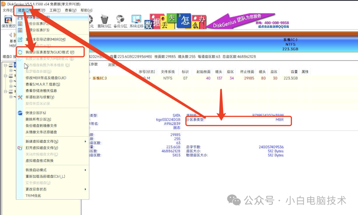Click the 序号(状态) column header
The image size is (358, 215).
147,72
